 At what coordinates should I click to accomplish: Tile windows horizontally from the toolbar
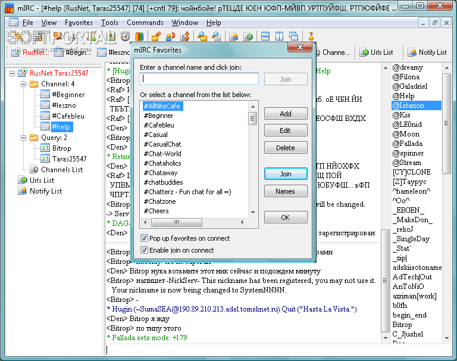(265, 36)
